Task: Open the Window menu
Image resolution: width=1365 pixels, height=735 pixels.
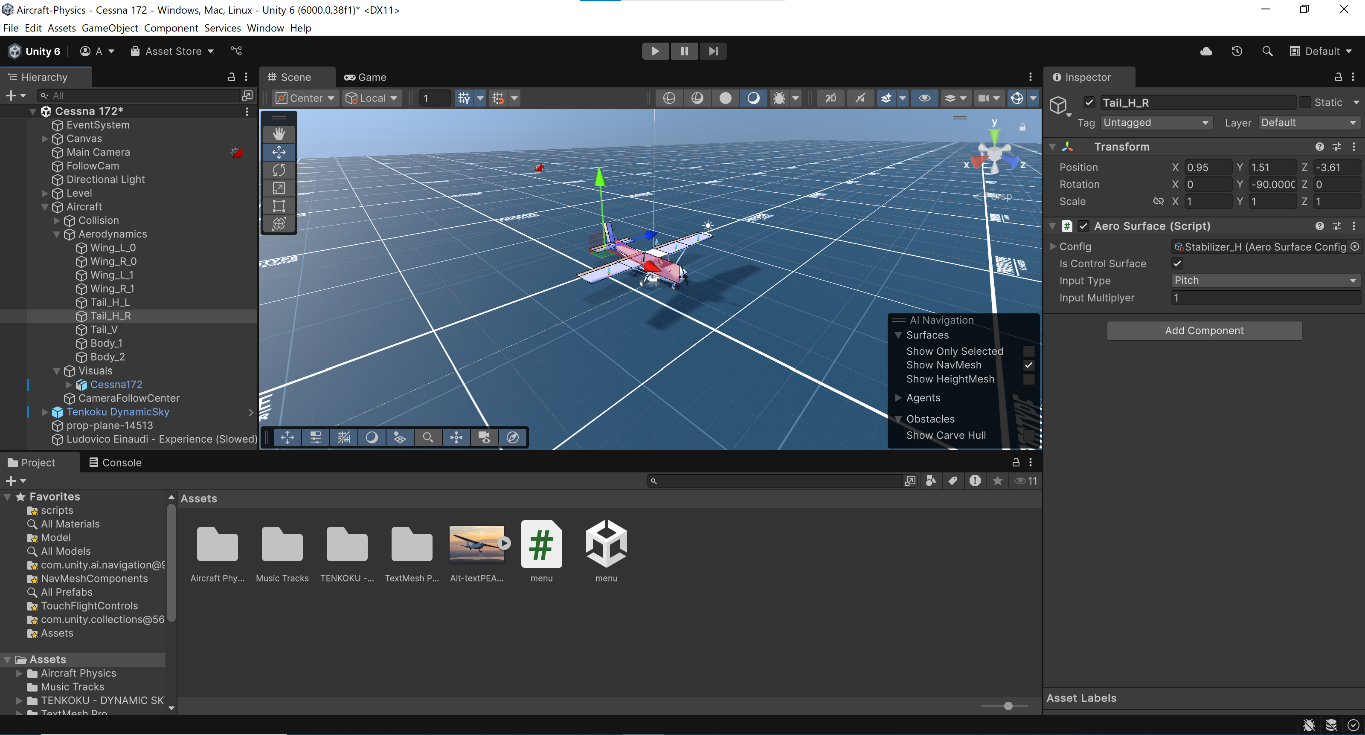Action: tap(265, 28)
